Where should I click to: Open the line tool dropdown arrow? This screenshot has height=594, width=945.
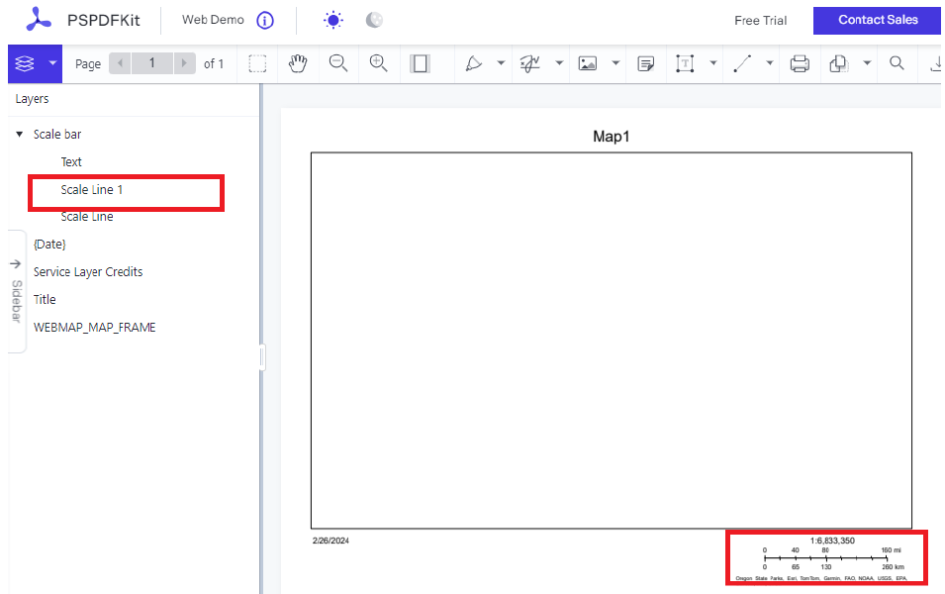pos(770,63)
